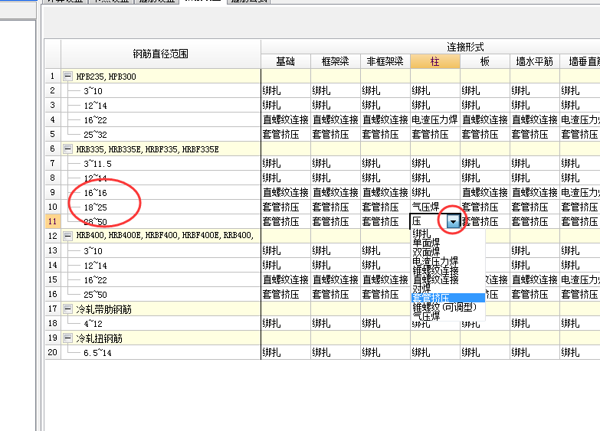This screenshot has width=600, height=431.
Task: Click the 气压焊 cell in row 10
Action: click(434, 207)
